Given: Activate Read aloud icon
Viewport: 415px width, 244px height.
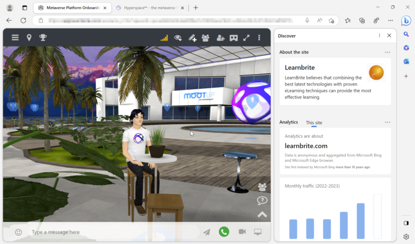Looking at the screenshot, I should pos(319,21).
